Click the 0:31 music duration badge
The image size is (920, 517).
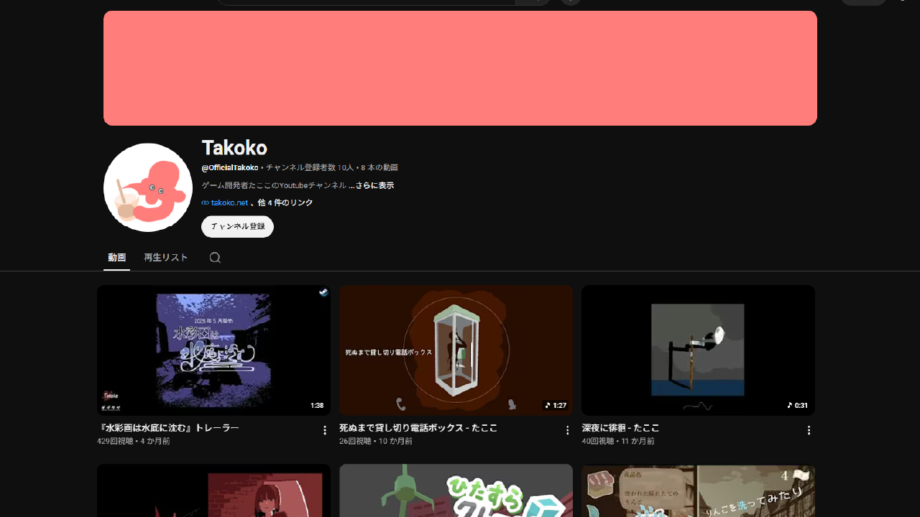click(x=798, y=406)
